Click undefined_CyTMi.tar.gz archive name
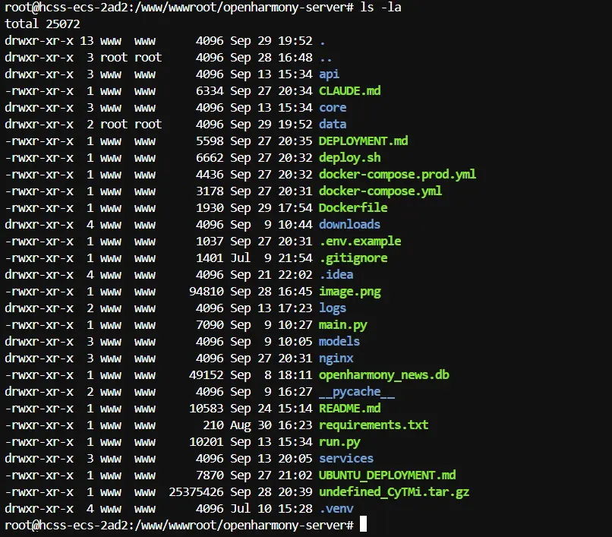612x537 pixels. (394, 491)
